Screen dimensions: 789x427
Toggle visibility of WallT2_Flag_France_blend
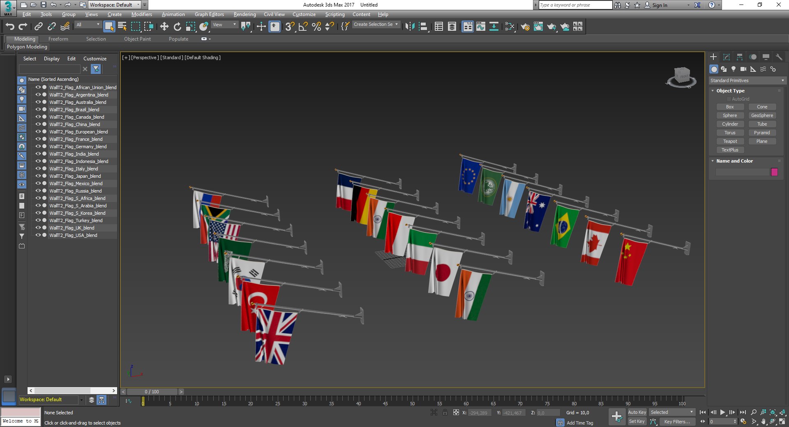pos(38,139)
